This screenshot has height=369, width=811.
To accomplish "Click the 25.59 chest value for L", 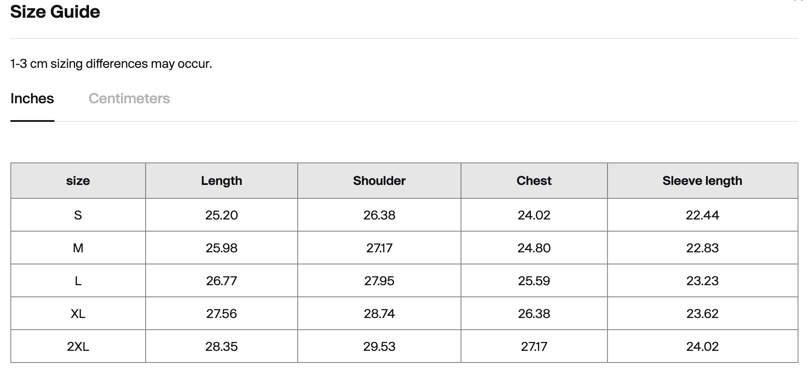I will click(x=534, y=281).
